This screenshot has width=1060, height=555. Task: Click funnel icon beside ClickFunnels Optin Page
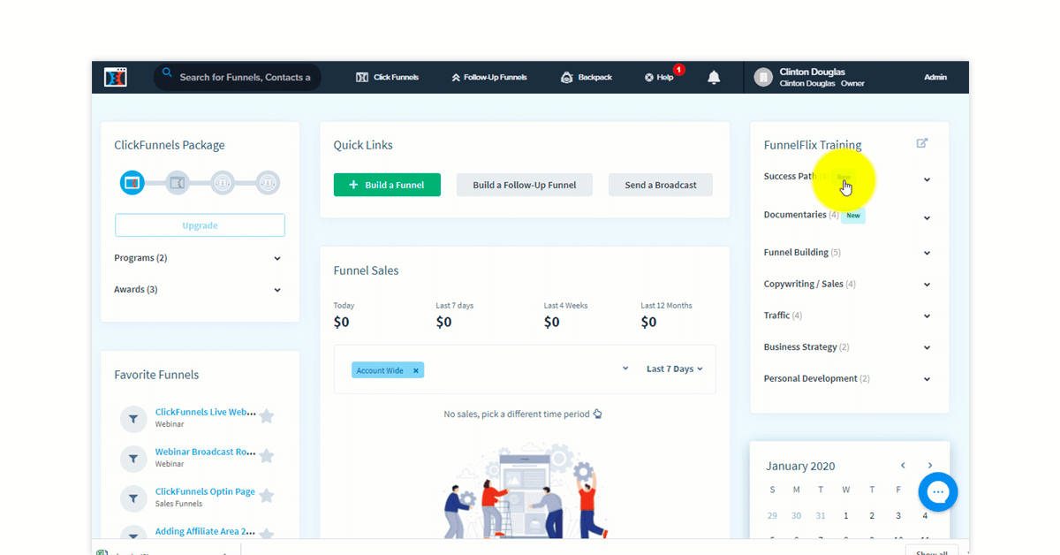pyautogui.click(x=133, y=498)
